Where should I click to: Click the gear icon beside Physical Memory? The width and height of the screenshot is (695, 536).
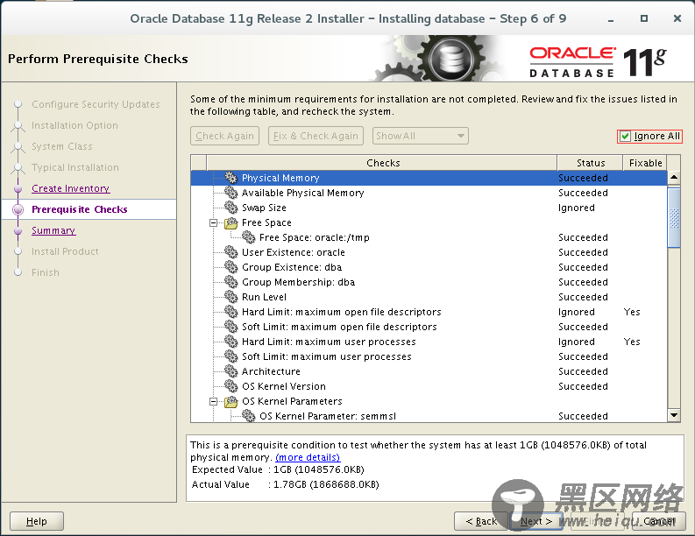(230, 178)
